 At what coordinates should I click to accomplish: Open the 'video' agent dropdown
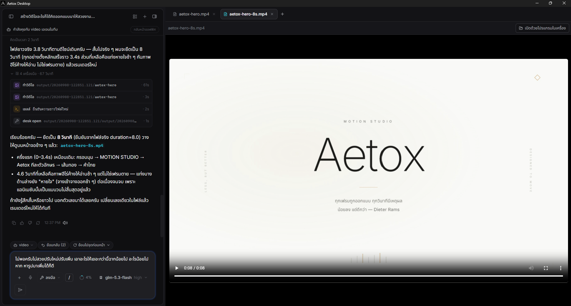(x=24, y=245)
